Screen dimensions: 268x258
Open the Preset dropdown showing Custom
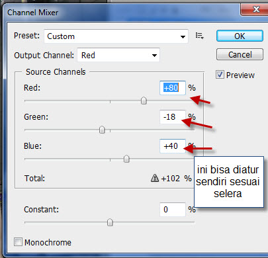point(116,36)
